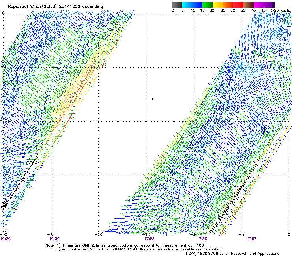Click the ">50 knots" color scale label
This screenshot has height=256, width=292.
[281, 11]
